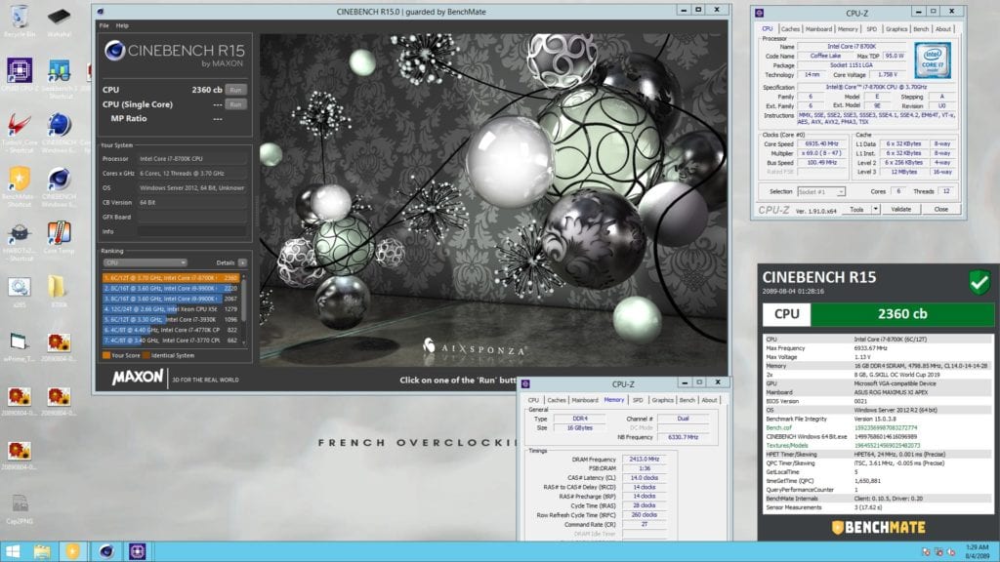This screenshot has height=562, width=1000.
Task: Expand the Tools dropdown arrow in CPU-Z
Action: 876,210
